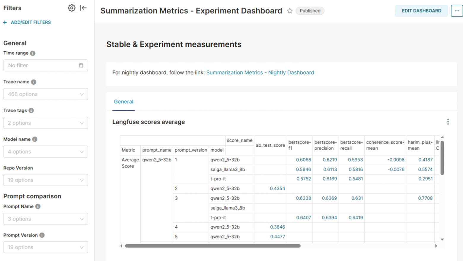463x261 pixels.
Task: Open the dashboard ellipsis menu
Action: tap(456, 11)
